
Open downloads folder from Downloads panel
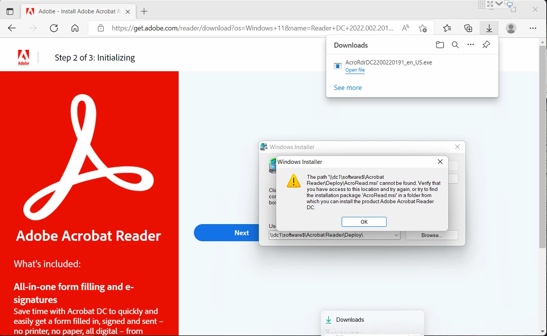(440, 45)
